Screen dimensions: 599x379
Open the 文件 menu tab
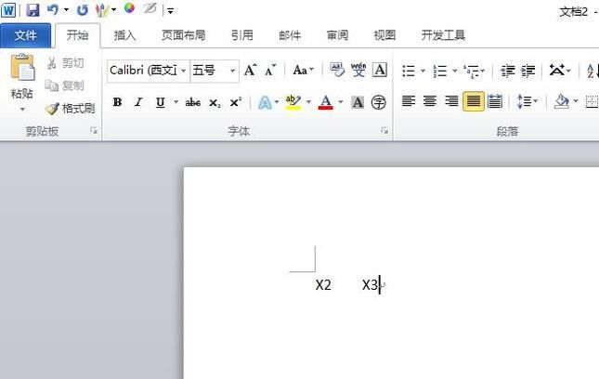coord(25,35)
